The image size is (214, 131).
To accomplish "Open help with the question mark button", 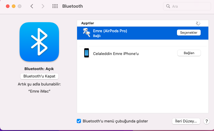I will coord(207,121).
